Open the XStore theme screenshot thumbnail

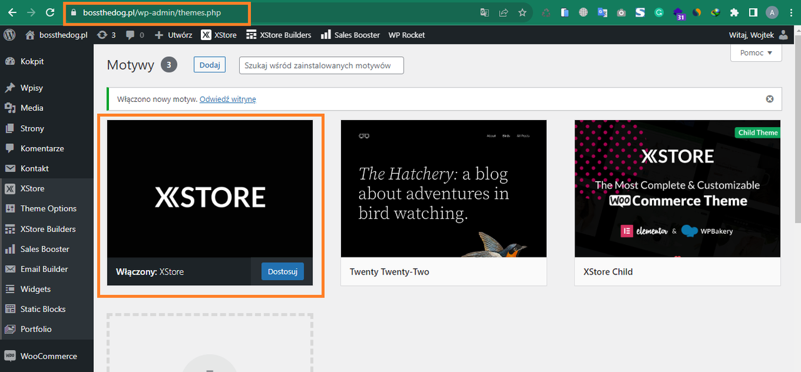coord(210,189)
